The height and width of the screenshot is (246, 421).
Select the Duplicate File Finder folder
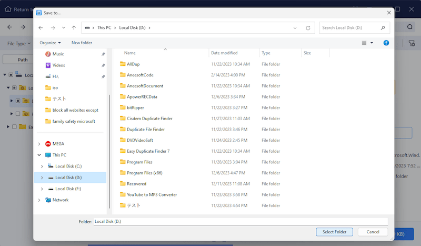pyautogui.click(x=142, y=129)
